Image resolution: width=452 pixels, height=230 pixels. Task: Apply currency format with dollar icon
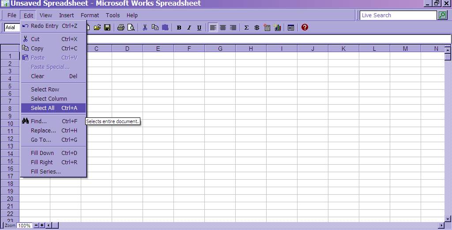click(256, 28)
